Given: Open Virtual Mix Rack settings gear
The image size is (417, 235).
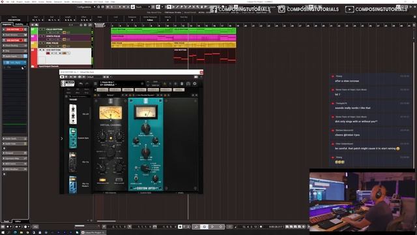Looking at the screenshot, I should coord(195,84).
